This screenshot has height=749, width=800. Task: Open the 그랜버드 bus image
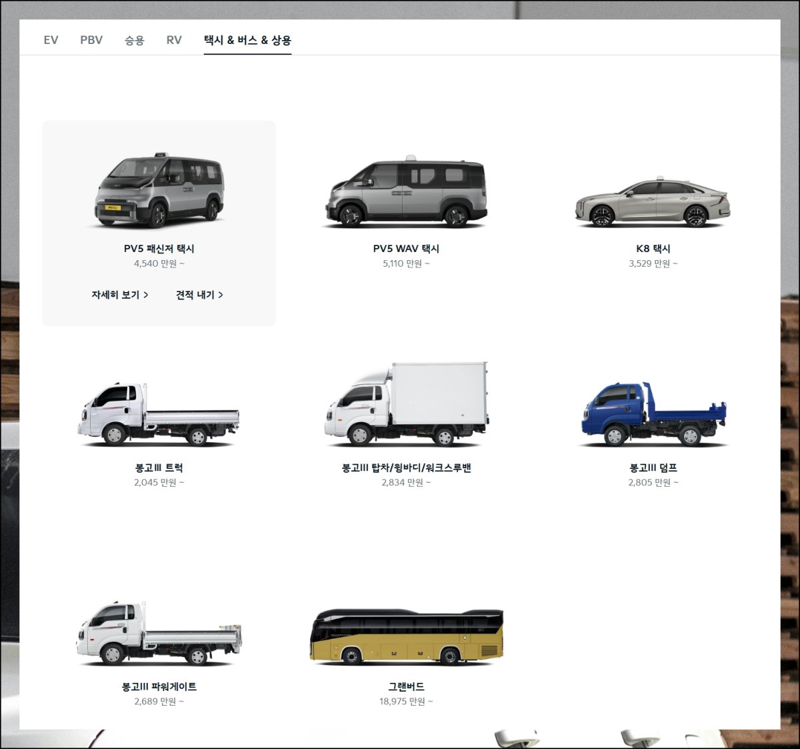point(406,637)
